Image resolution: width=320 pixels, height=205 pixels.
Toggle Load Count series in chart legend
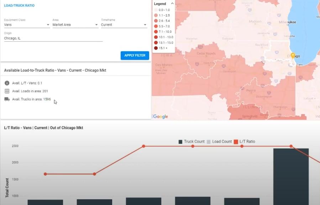tap(219, 142)
